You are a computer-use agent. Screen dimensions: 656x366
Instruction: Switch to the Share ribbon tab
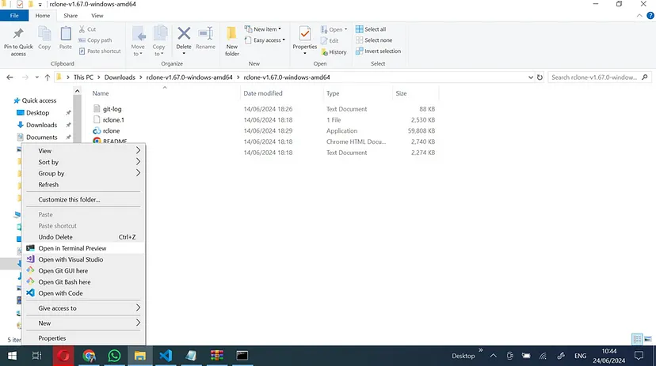(71, 16)
